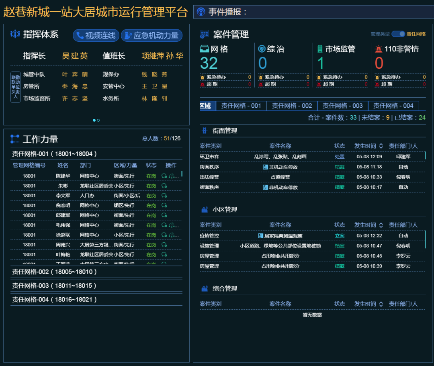Toggle the 管理类型 switch
Image resolution: width=434 pixels, height=366 pixels.
pyautogui.click(x=398, y=34)
